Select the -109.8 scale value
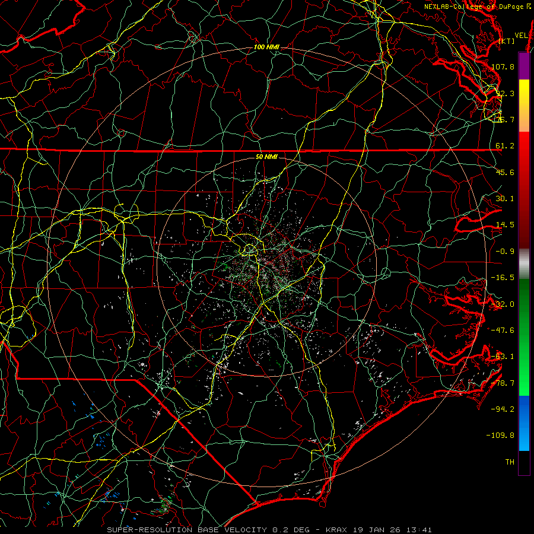Viewport: 534px width, 534px height. pos(501,436)
